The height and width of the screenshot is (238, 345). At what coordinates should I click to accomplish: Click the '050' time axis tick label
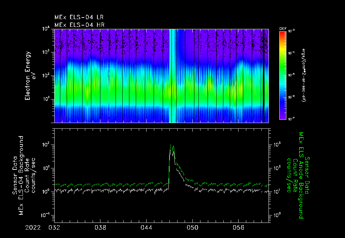click(192, 228)
